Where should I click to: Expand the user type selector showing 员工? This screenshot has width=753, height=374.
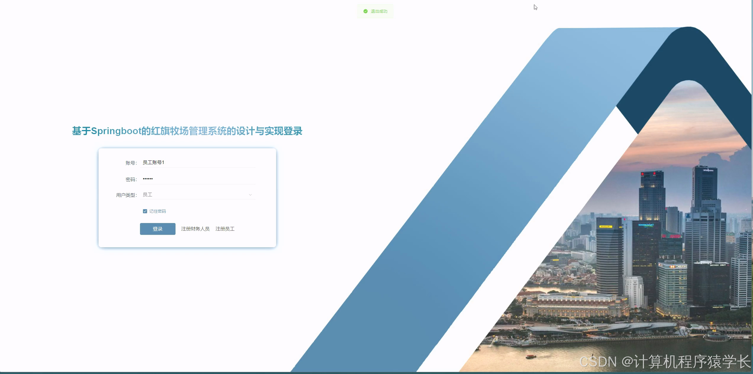tap(197, 194)
